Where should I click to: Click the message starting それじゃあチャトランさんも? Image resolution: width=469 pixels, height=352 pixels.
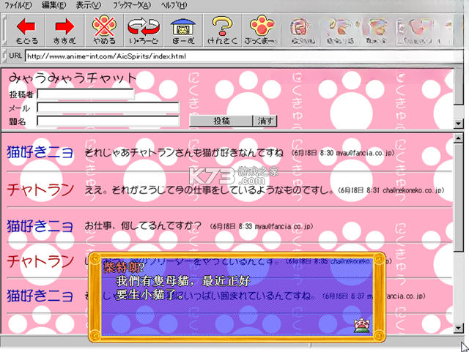[x=184, y=152]
